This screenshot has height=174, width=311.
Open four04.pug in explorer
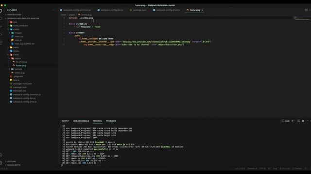pyautogui.click(x=21, y=62)
